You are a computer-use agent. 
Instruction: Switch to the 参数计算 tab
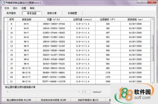tap(52, 13)
